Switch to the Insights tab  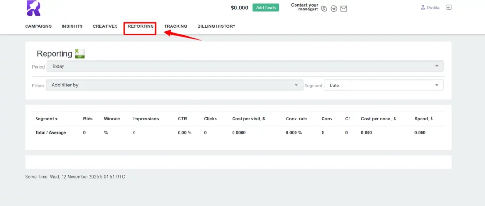(72, 26)
